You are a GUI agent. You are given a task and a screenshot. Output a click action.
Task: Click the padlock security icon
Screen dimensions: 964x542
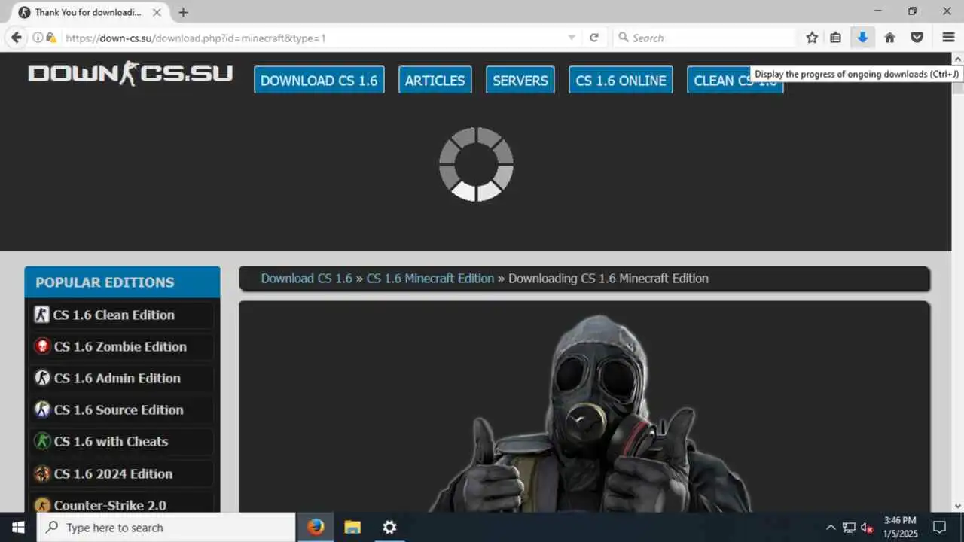(x=51, y=38)
